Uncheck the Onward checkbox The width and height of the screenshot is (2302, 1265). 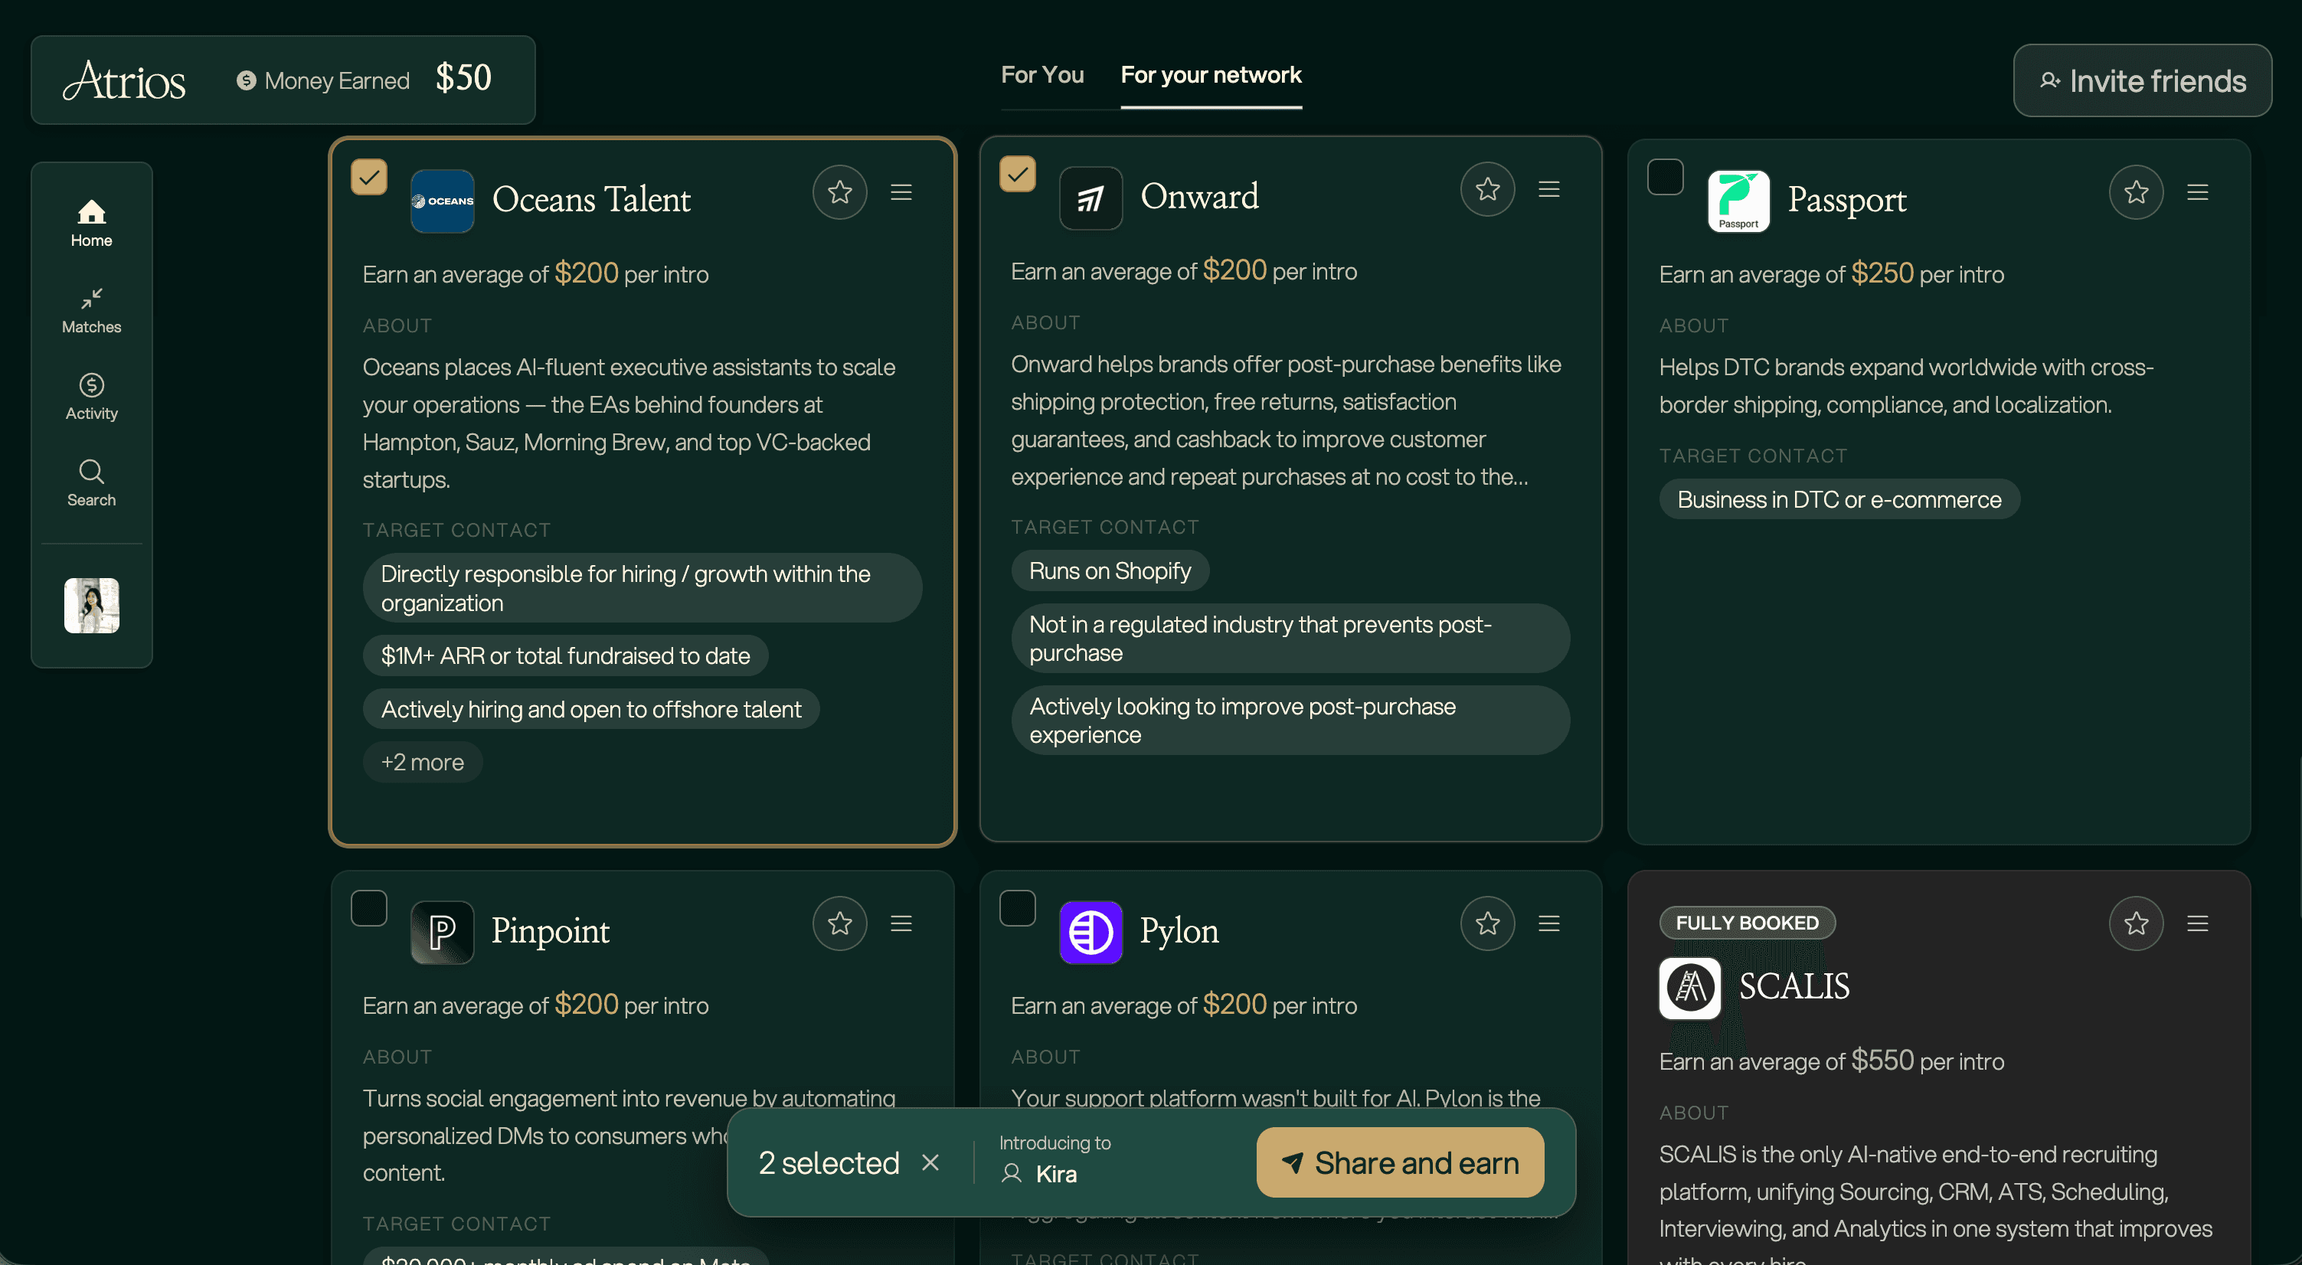tap(1017, 175)
